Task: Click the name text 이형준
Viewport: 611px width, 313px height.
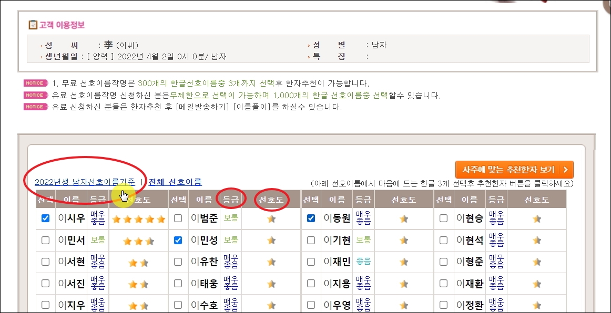Action: (470, 262)
